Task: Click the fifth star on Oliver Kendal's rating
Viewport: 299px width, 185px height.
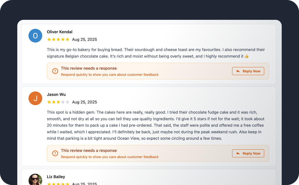Action: [68, 39]
